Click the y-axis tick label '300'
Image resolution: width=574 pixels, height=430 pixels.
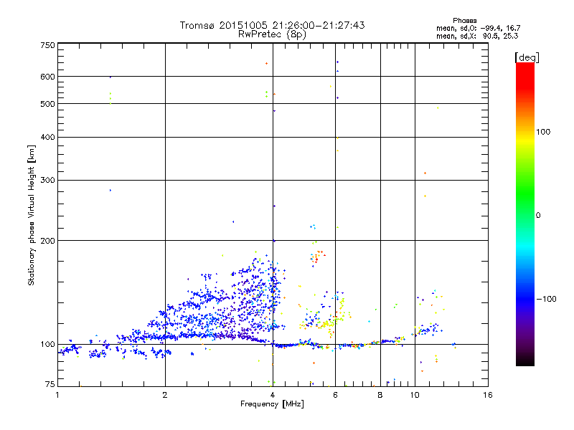tap(47, 181)
